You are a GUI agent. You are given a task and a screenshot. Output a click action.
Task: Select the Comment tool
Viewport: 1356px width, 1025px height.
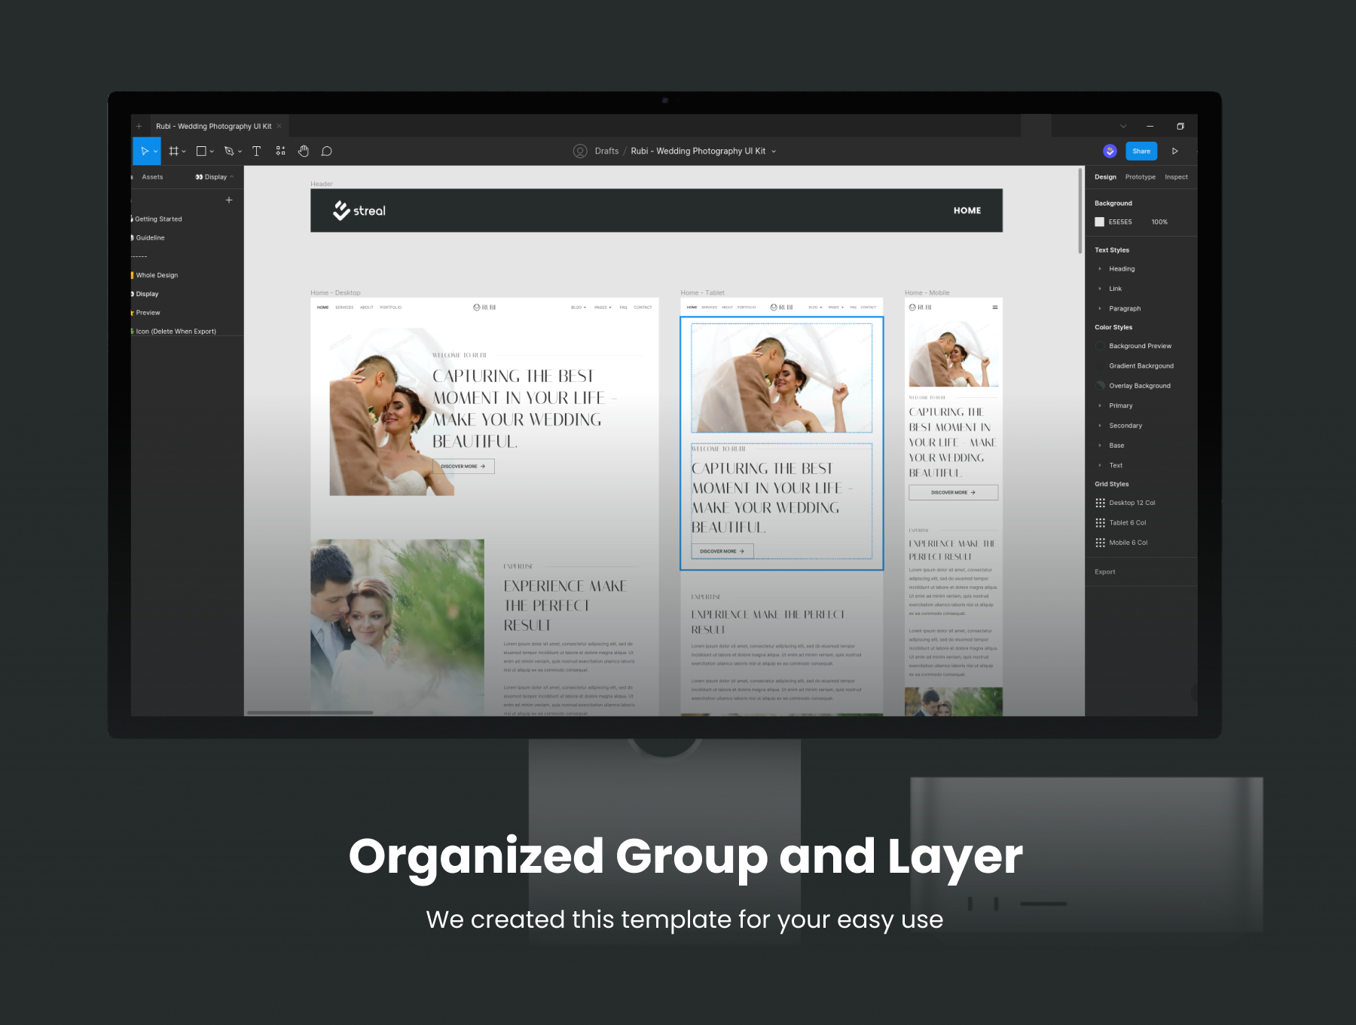(x=326, y=151)
